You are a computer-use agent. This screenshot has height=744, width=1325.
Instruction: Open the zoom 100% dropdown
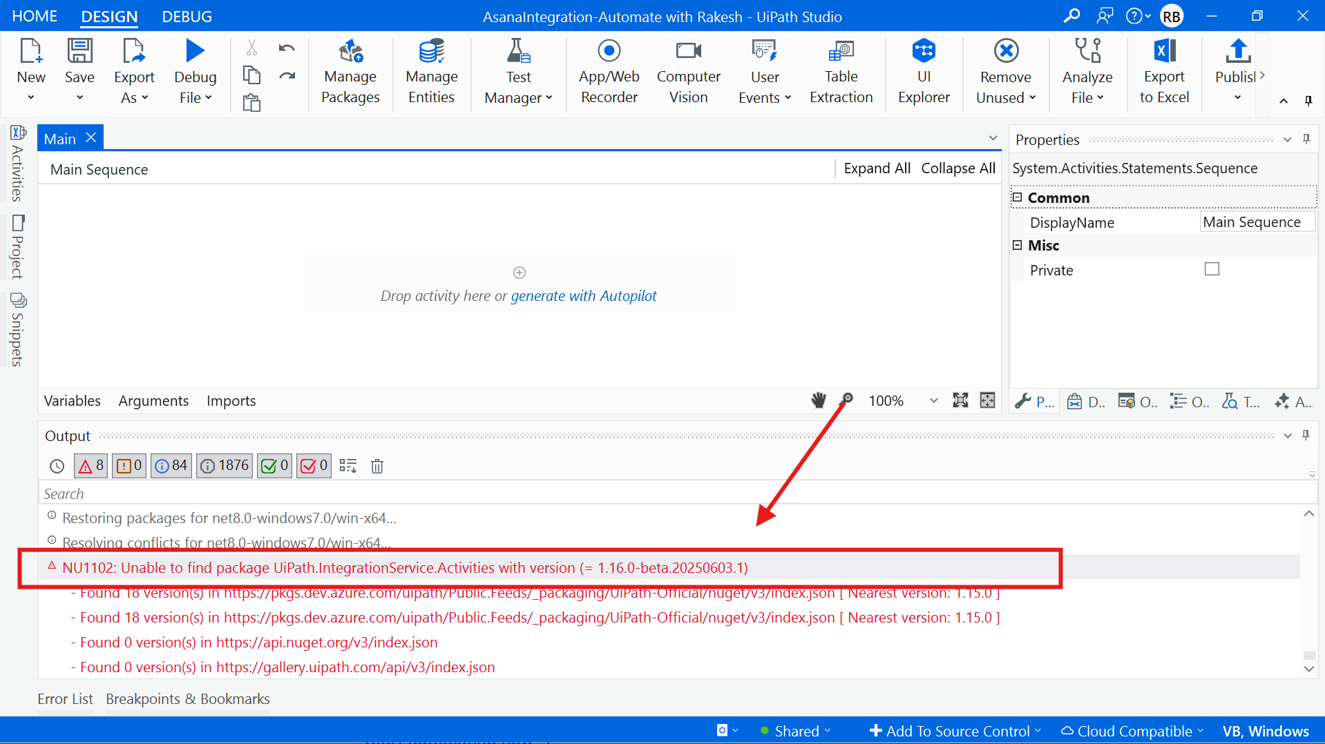[934, 400]
